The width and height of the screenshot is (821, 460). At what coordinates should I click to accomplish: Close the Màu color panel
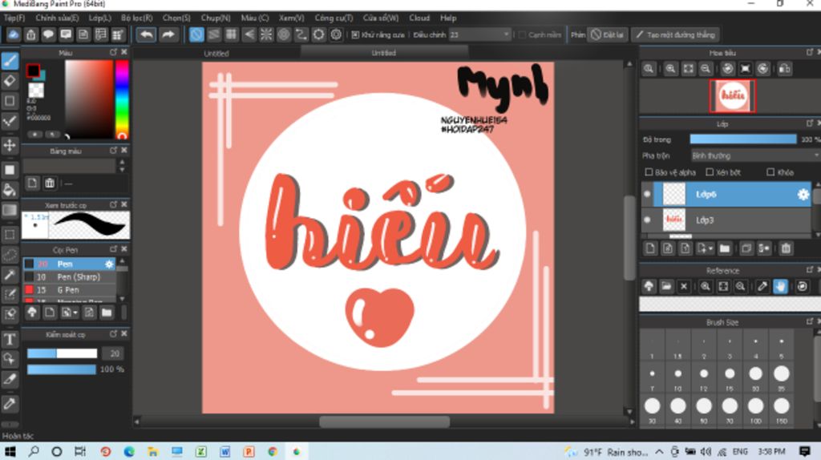tap(124, 52)
